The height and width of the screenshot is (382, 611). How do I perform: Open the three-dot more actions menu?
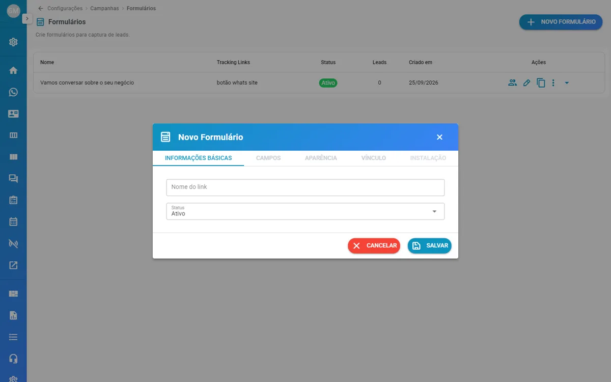(553, 83)
